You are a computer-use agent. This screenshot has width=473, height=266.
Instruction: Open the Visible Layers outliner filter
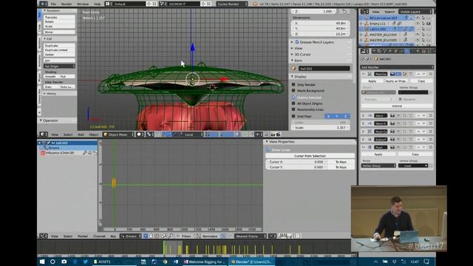tap(415, 12)
